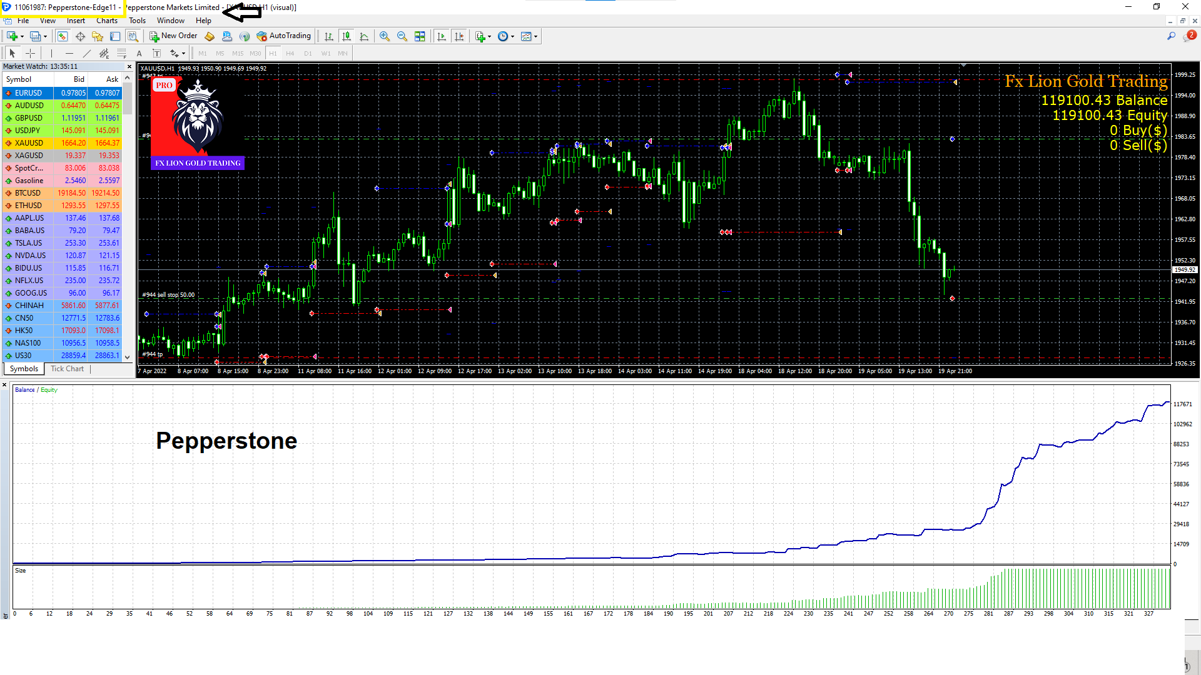Switch to the Tick Chart tab
The image size is (1201, 675).
click(x=67, y=369)
